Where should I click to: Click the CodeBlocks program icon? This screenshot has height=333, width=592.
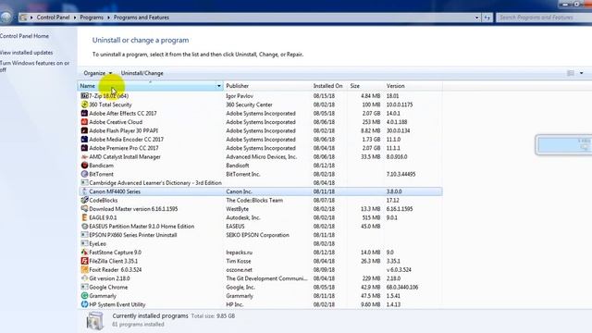(x=84, y=200)
